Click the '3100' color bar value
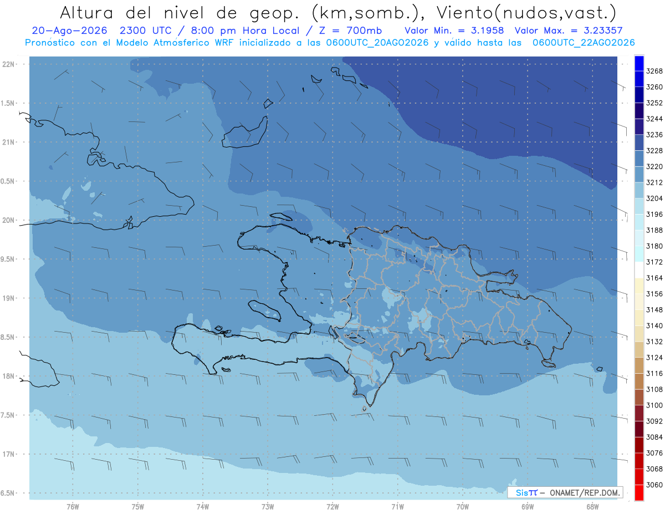The height and width of the screenshot is (514, 665). pyautogui.click(x=654, y=405)
